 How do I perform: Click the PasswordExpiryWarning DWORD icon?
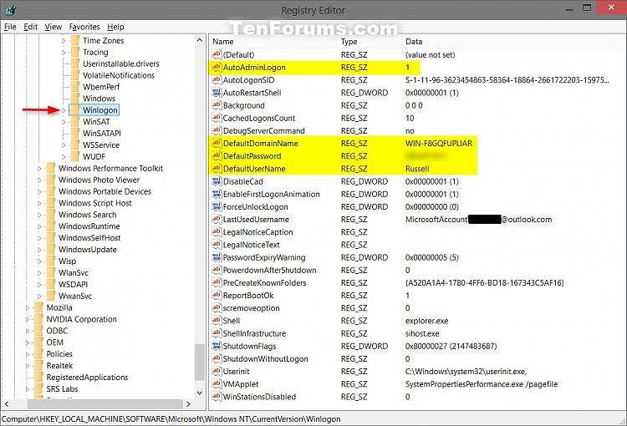[217, 257]
